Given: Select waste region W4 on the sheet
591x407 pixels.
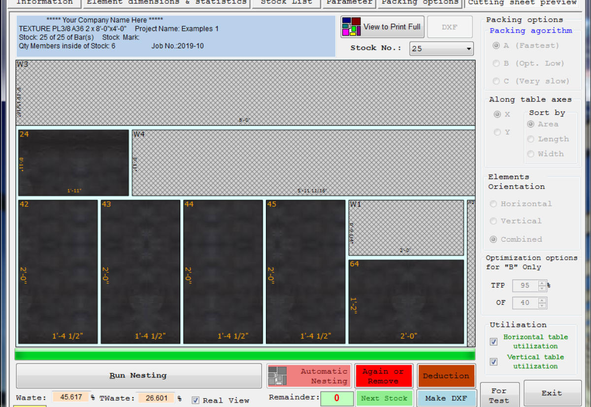Looking at the screenshot, I should [x=303, y=162].
